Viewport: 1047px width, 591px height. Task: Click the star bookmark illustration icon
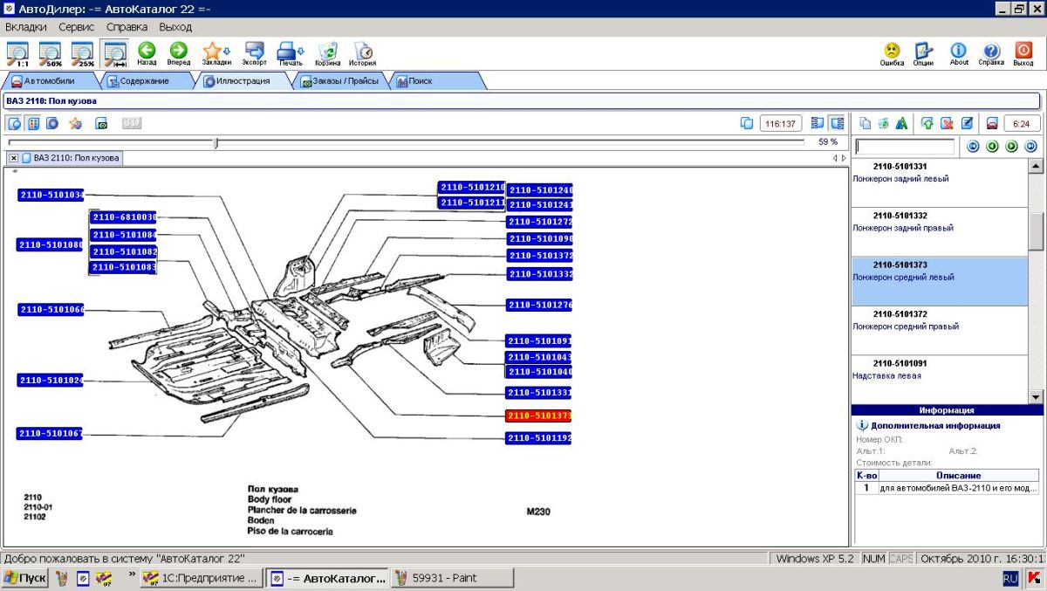click(76, 123)
